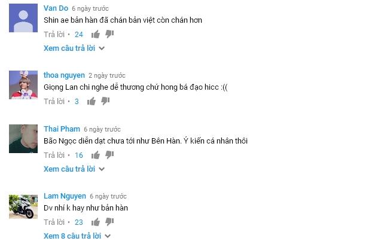Open Thai Pham's profile name link
Image resolution: width=381 pixels, height=247 pixels.
[x=62, y=129]
